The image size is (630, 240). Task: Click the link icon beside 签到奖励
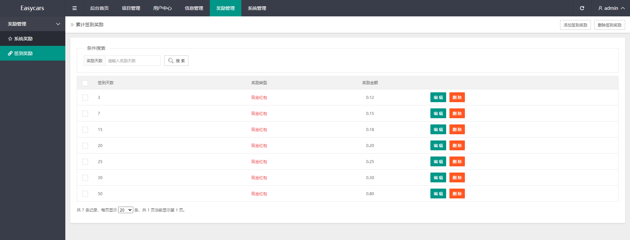coord(10,53)
